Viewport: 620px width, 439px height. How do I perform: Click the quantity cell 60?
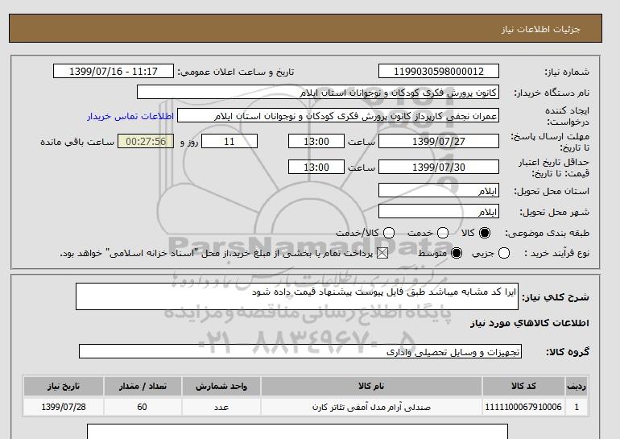(143, 407)
